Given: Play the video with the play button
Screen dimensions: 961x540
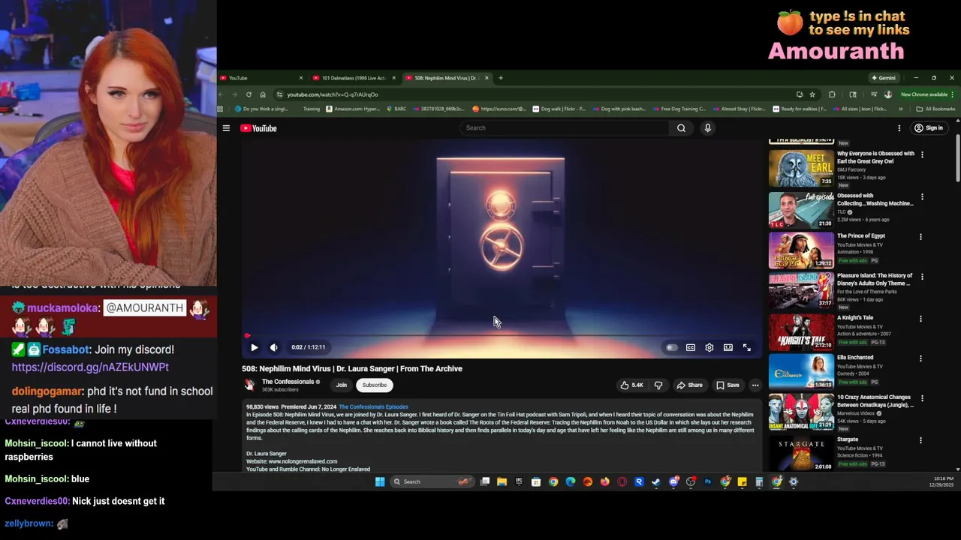Looking at the screenshot, I should [254, 347].
